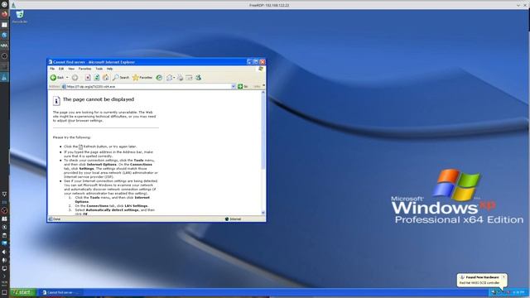Click the toolbar icon left of Messenger
This screenshot has height=298, width=530.
point(189,77)
